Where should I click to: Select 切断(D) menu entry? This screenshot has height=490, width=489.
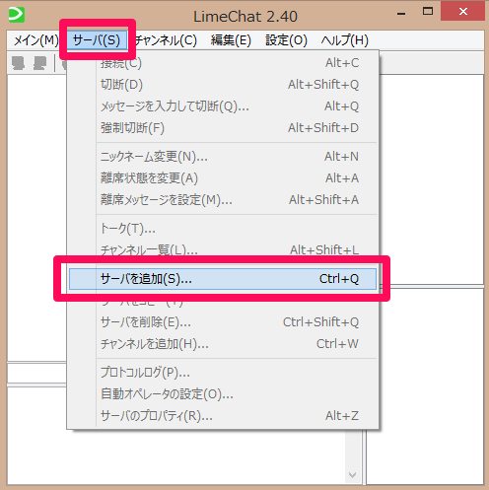[223, 85]
